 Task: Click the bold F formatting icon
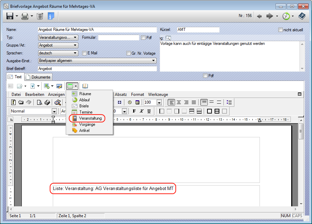click(x=134, y=111)
